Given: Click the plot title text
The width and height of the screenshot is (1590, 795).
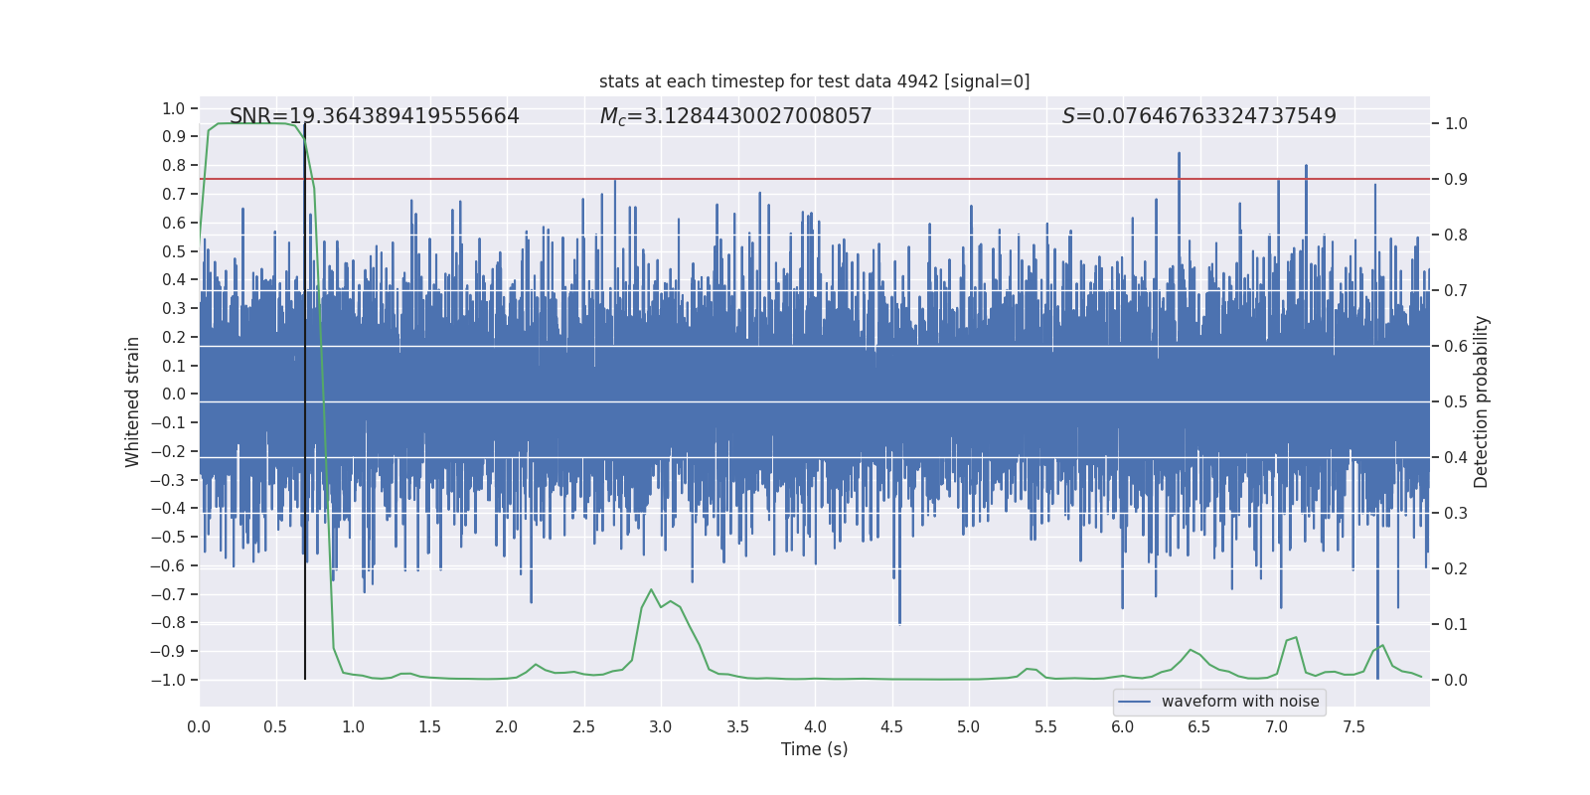Looking at the screenshot, I should (x=814, y=81).
